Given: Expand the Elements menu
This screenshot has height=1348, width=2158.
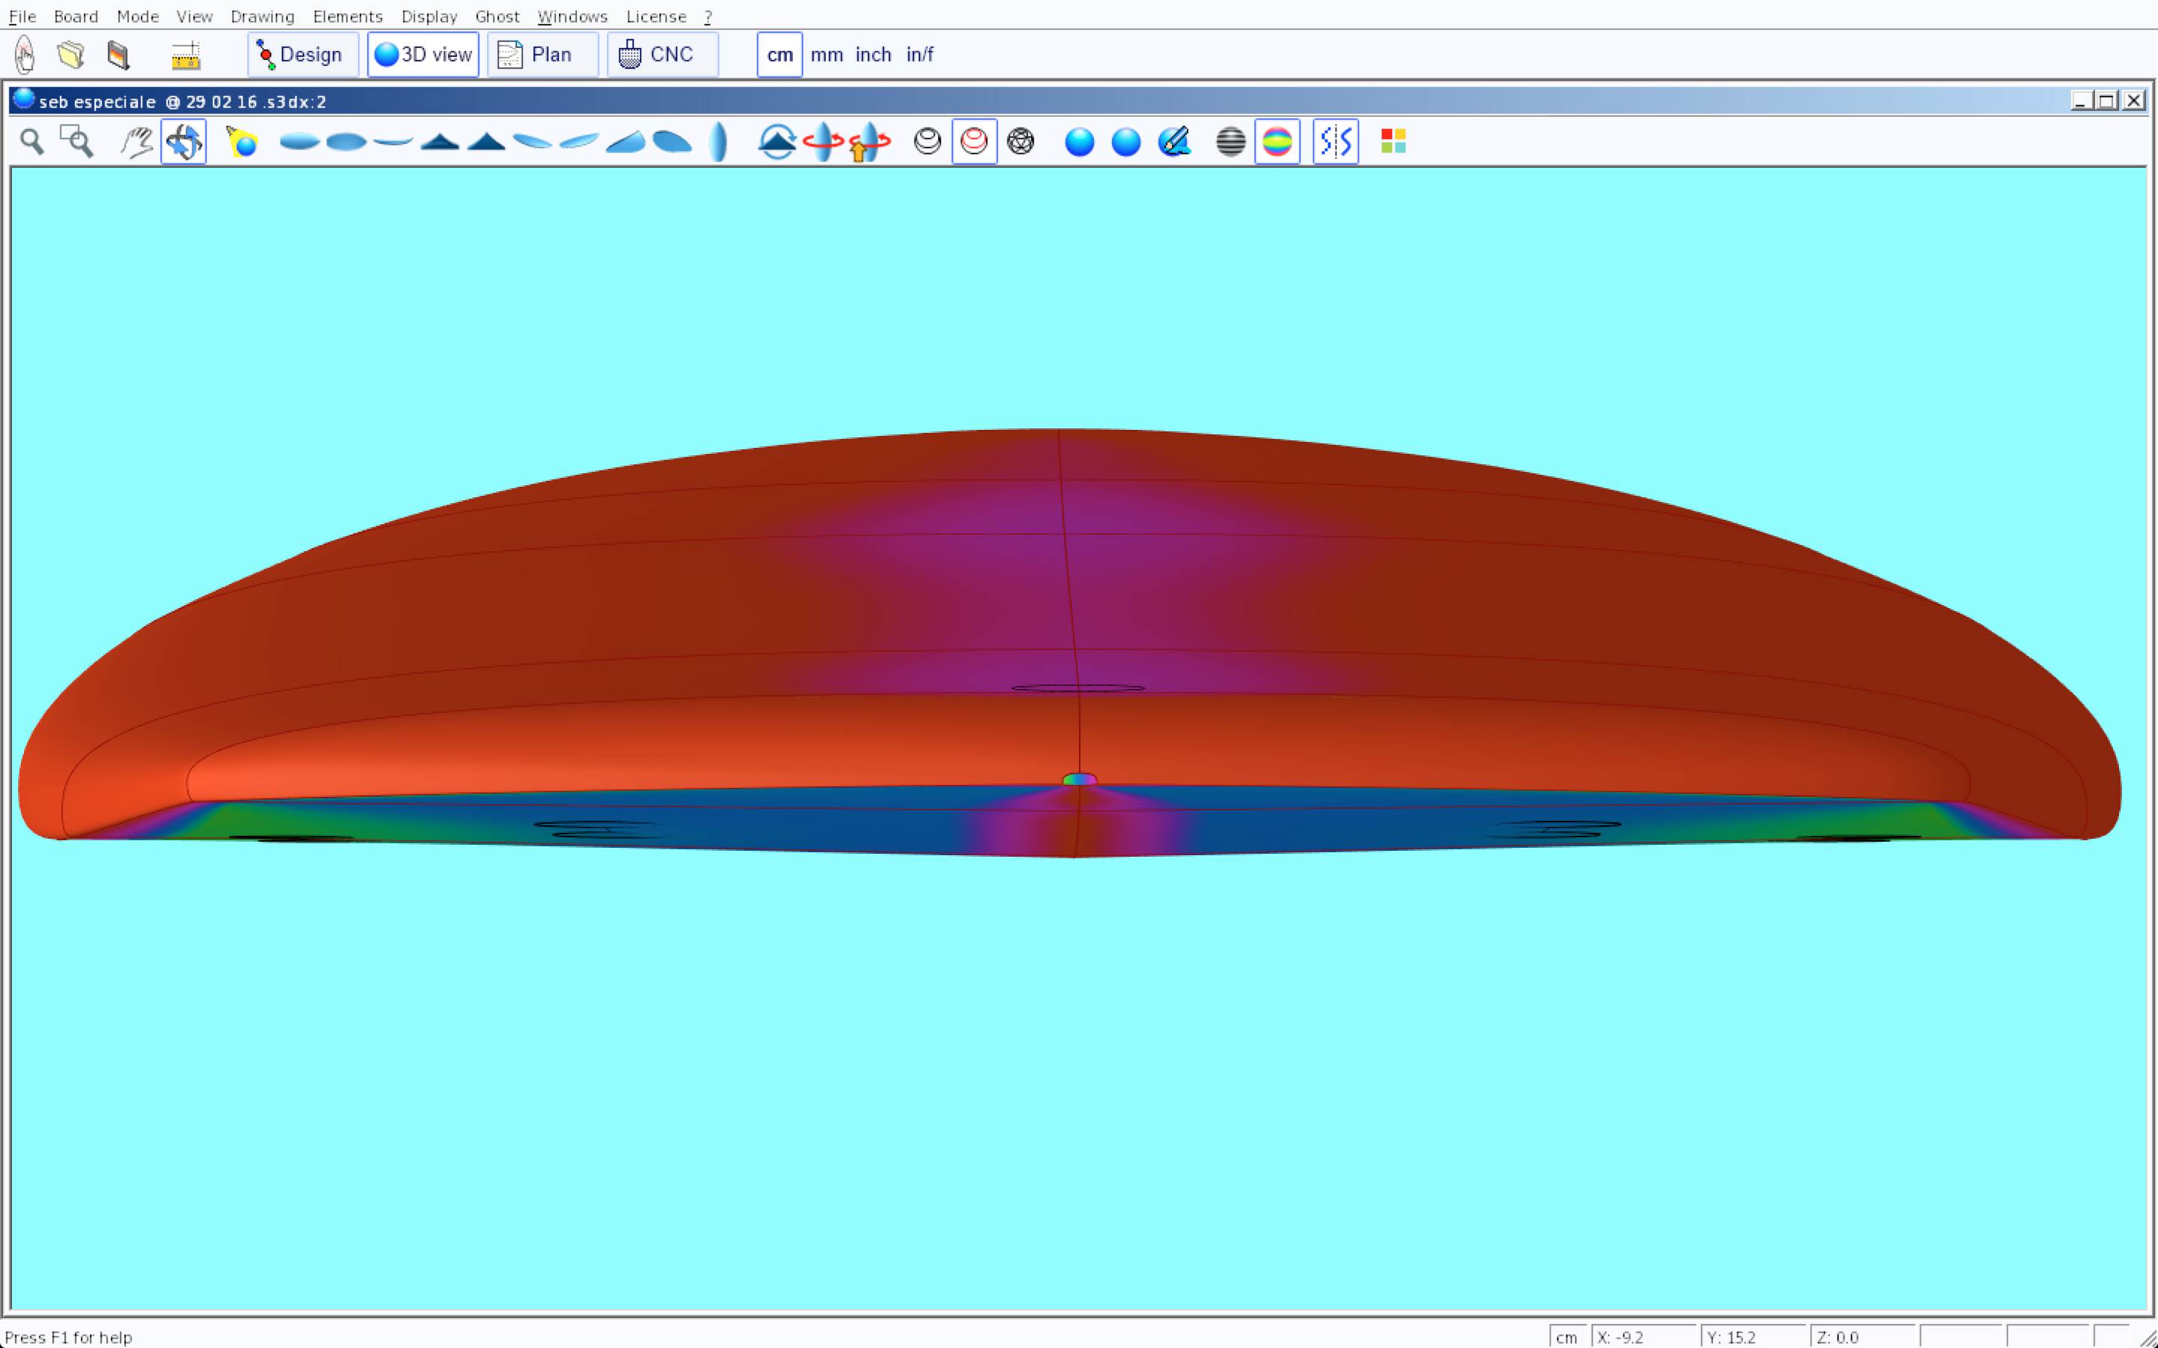Looking at the screenshot, I should click(x=347, y=16).
